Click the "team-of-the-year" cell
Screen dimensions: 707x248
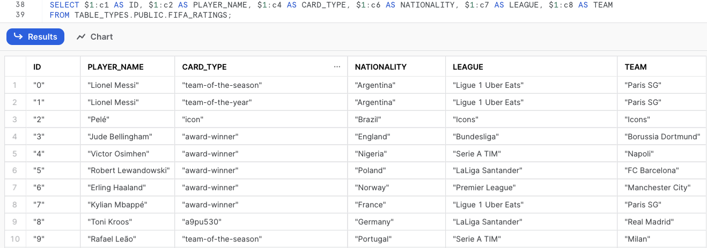pos(261,102)
